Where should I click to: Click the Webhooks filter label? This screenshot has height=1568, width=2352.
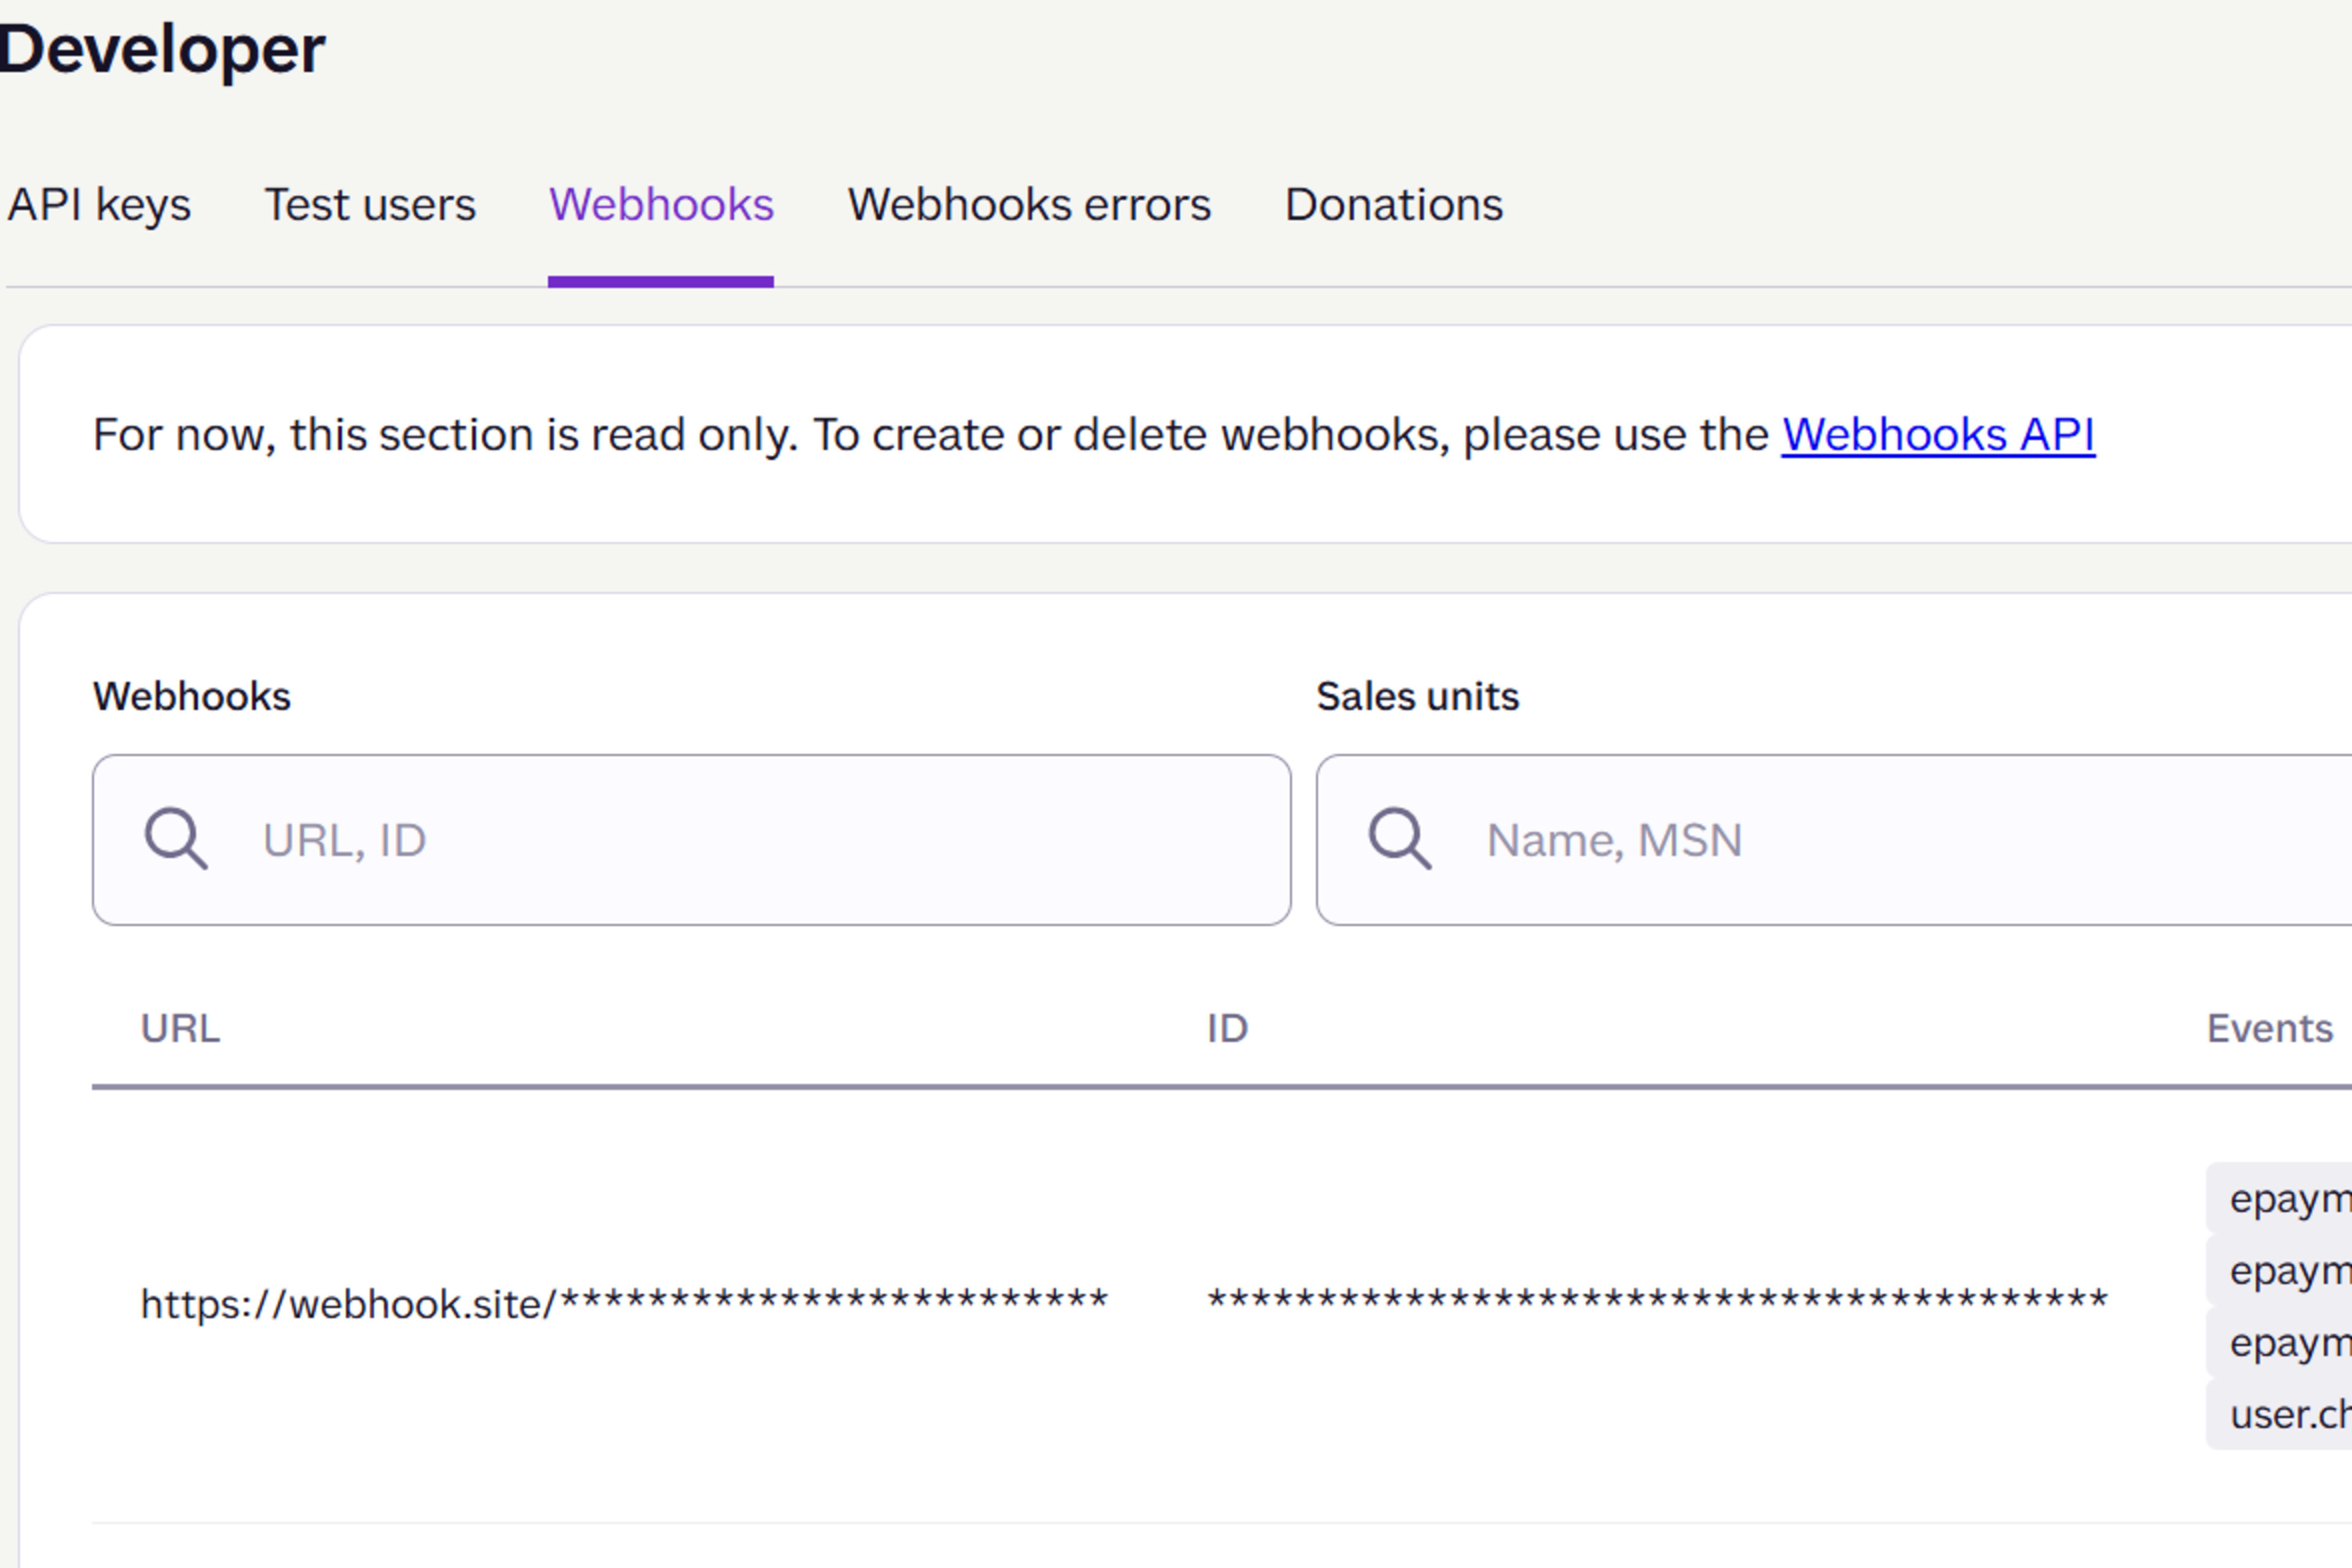tap(192, 696)
